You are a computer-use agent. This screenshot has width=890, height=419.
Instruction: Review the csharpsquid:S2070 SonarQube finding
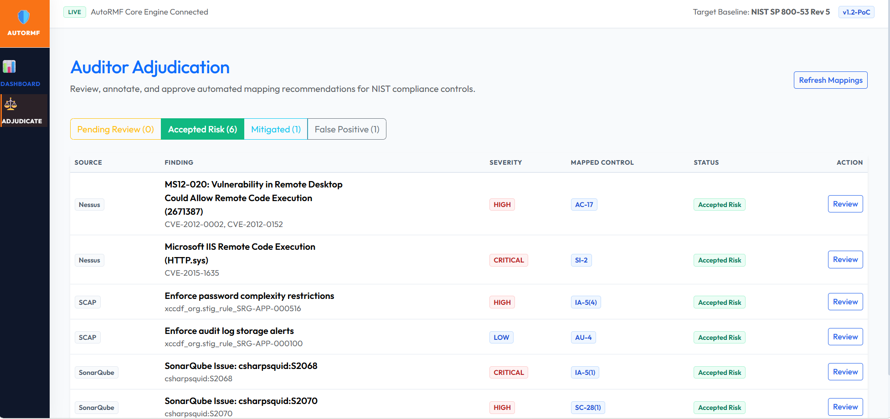[x=845, y=407]
